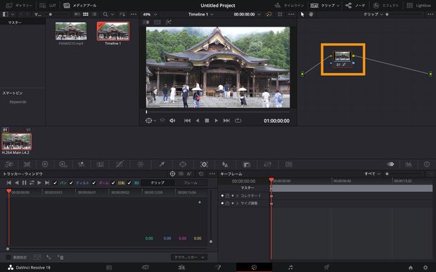Select the クリップ tracker mode button
This screenshot has width=436, height=272.
(158, 183)
